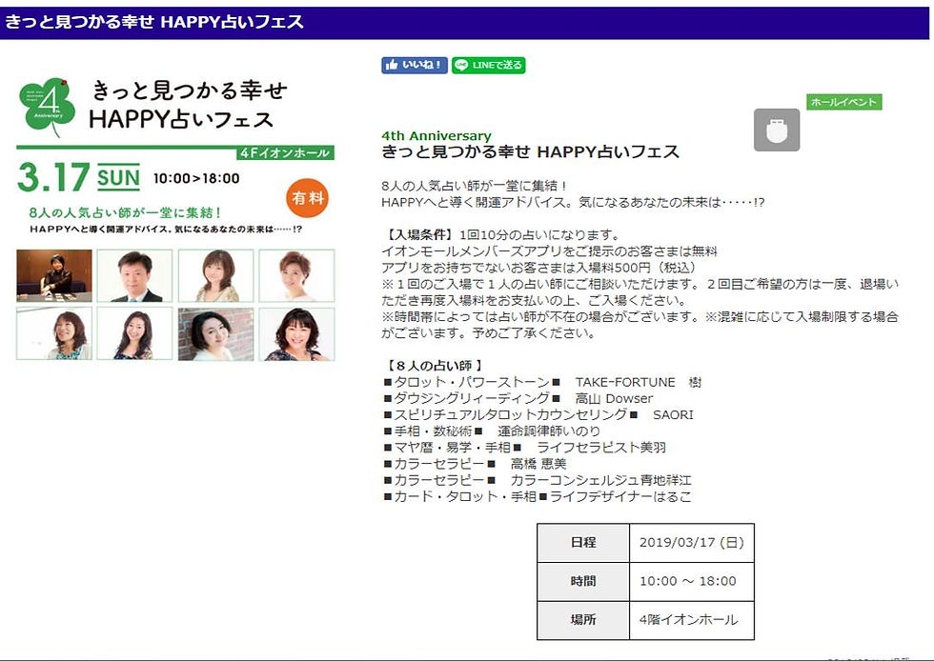Viewport: 934px width, 661px height.
Task: Click the 10:00>18:00 time on flyer
Action: (196, 179)
